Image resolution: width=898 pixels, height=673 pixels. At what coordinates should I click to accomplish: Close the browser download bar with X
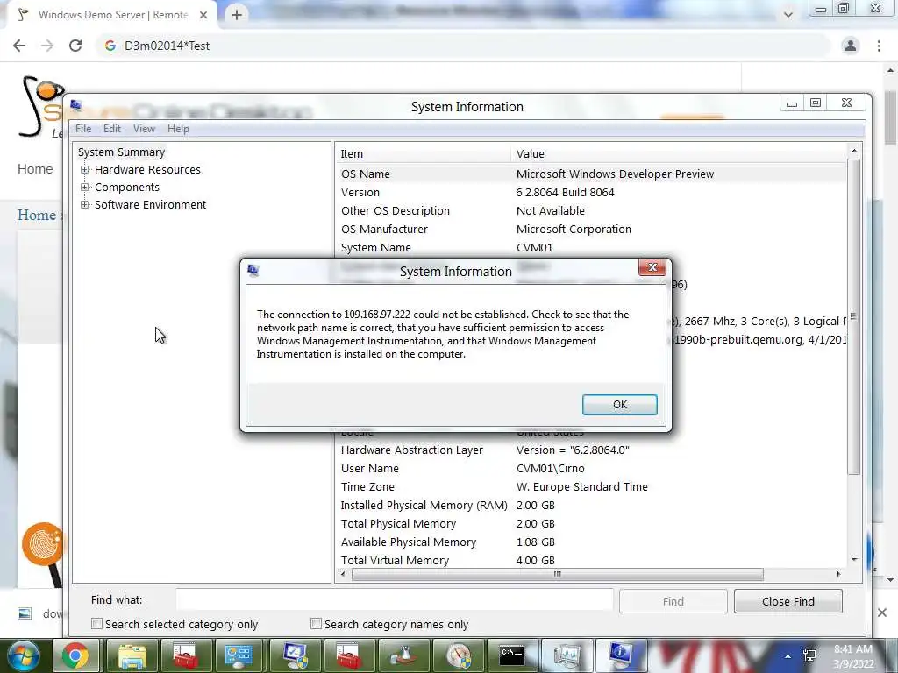[882, 613]
